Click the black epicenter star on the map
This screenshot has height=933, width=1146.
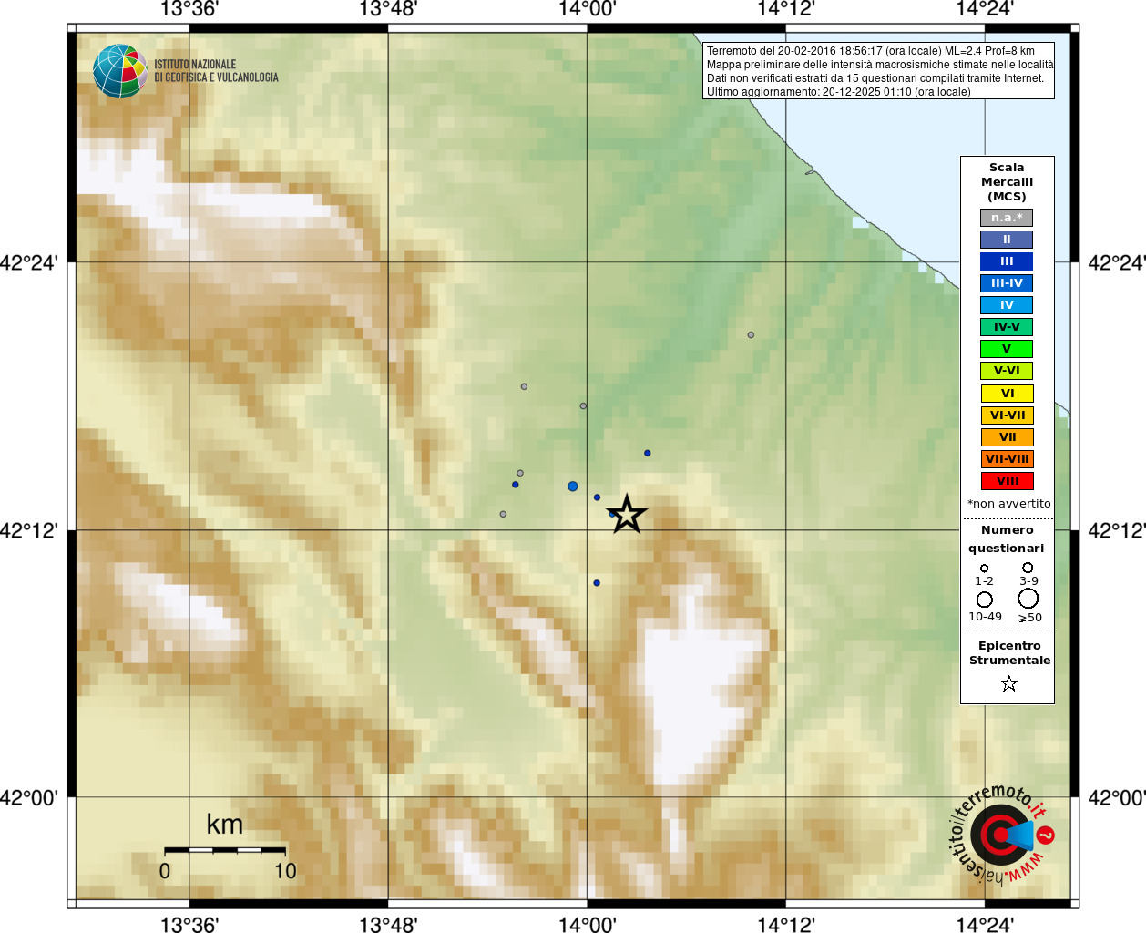(x=627, y=515)
